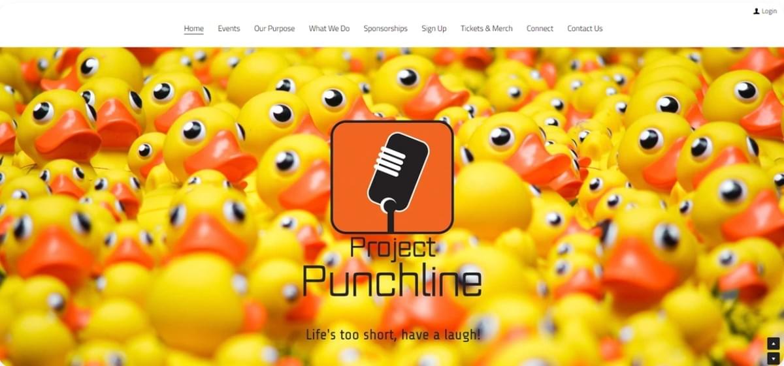Viewport: 784px width, 366px height.
Task: Open the Login link
Action: tap(769, 11)
